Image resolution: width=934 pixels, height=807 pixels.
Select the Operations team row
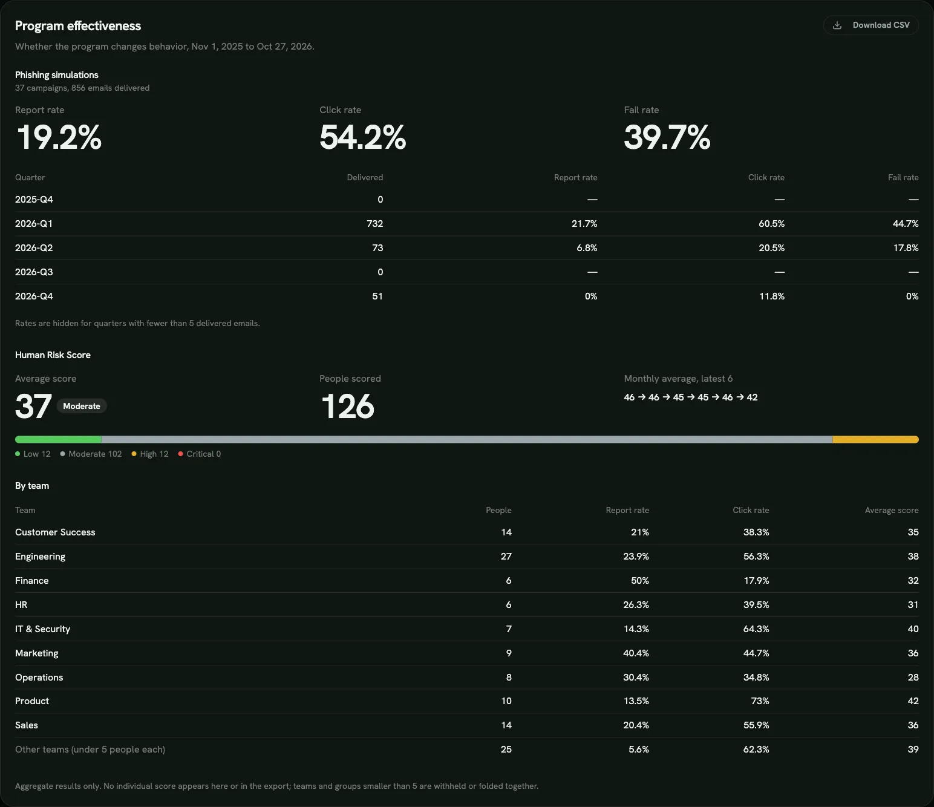[467, 678]
